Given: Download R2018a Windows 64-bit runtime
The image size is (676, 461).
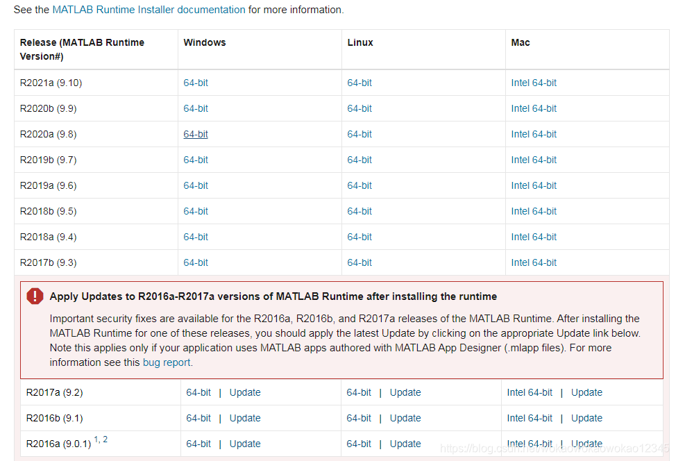Looking at the screenshot, I should (x=196, y=237).
